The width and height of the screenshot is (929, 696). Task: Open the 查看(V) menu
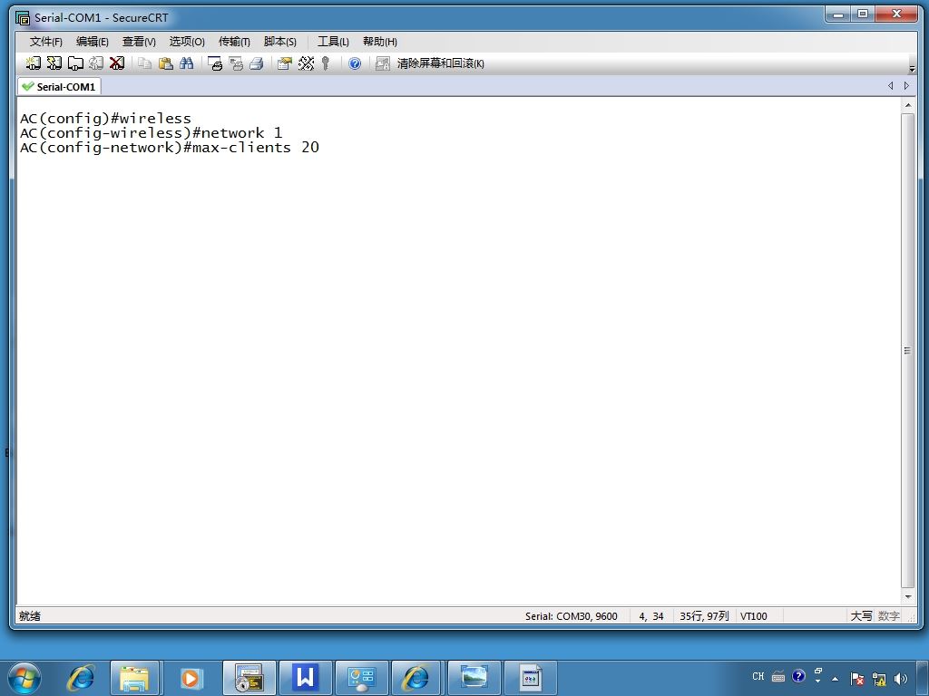coord(139,42)
